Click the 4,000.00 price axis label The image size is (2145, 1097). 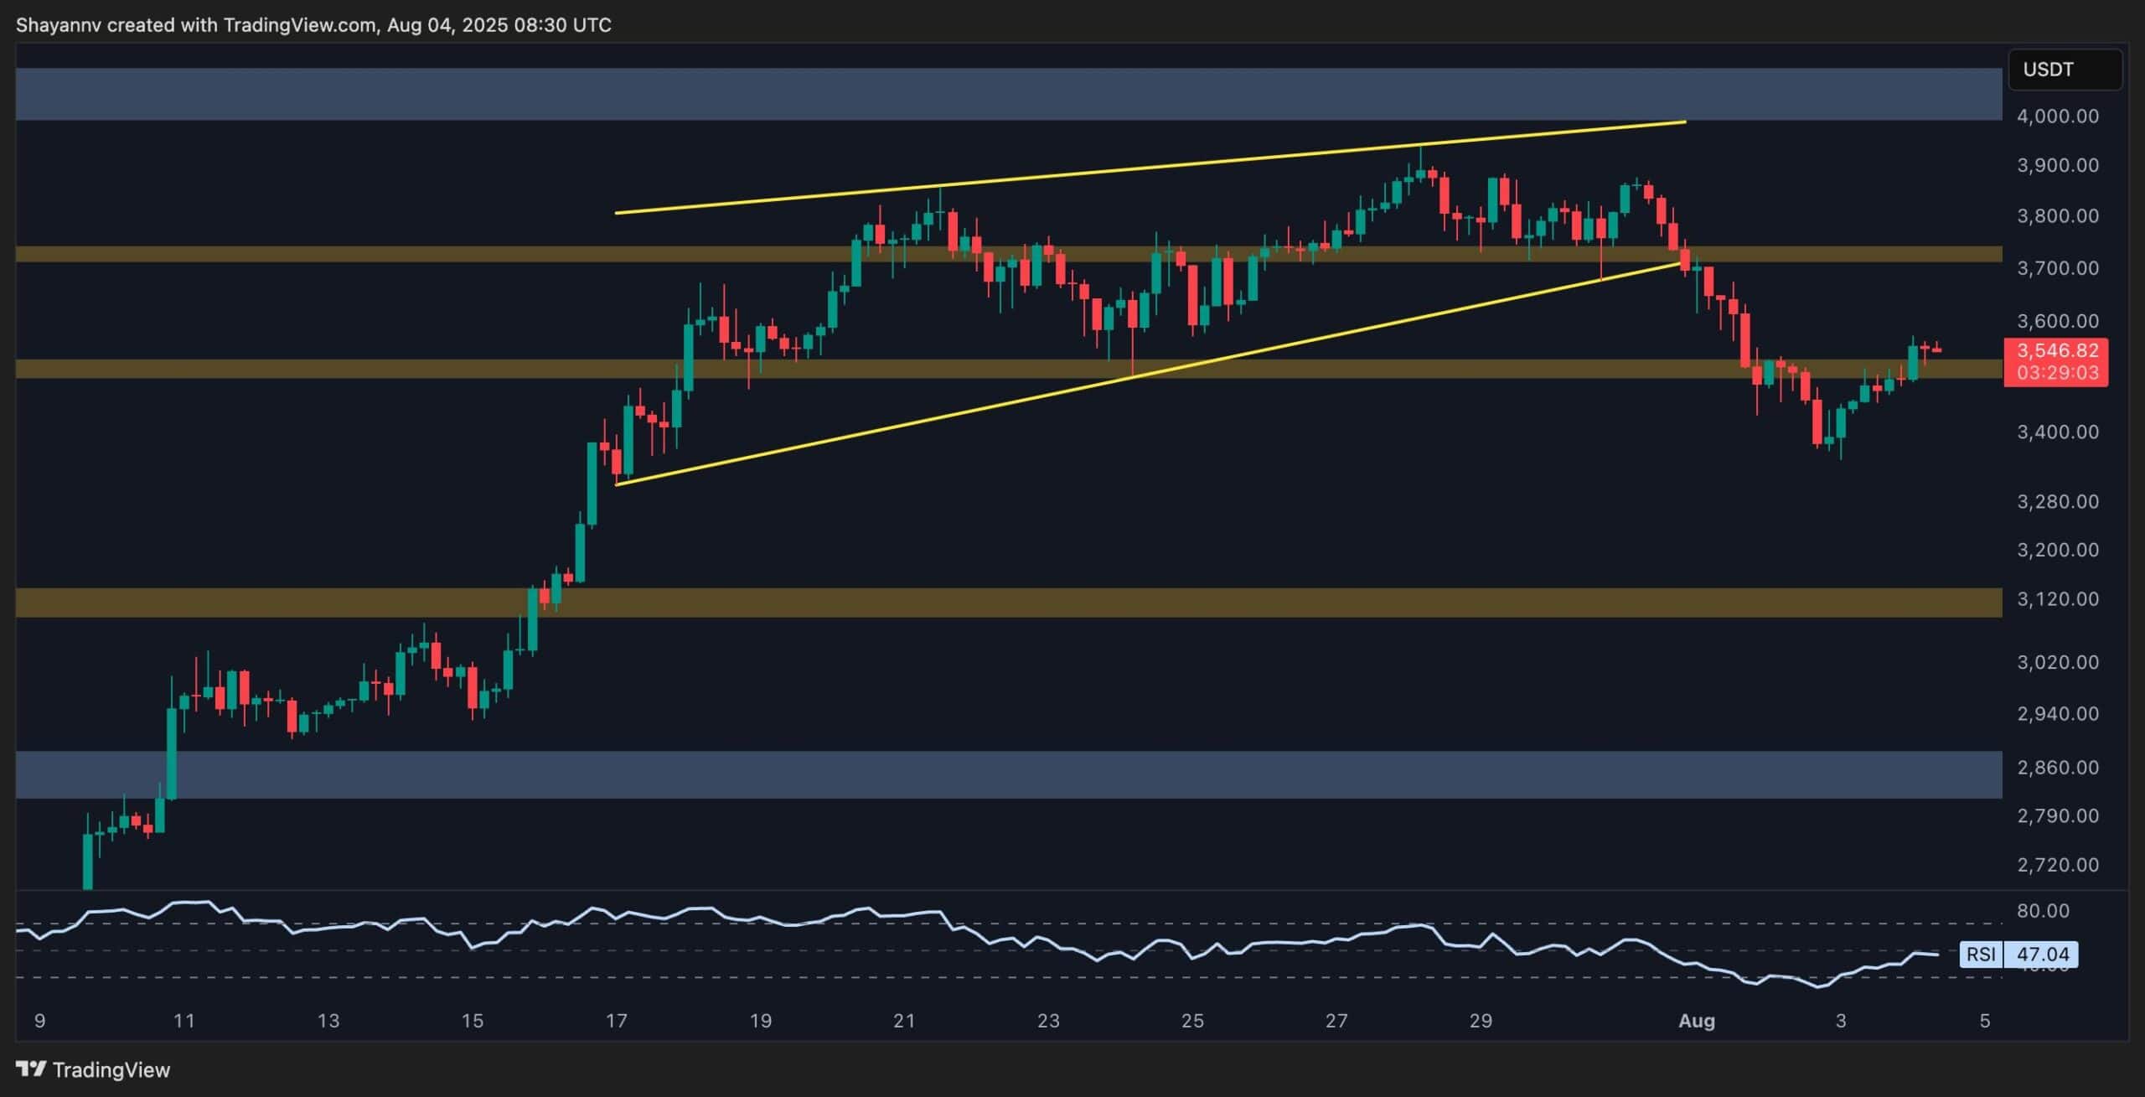pyautogui.click(x=2057, y=116)
